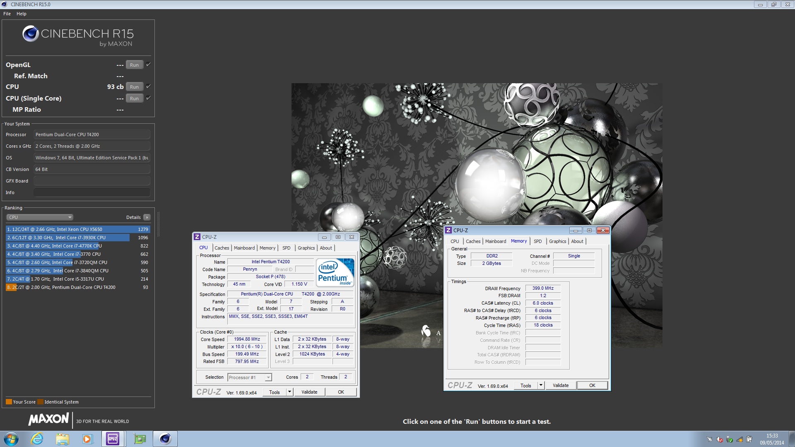Select ranking entry Intel Core i7-4770K CPU
795x447 pixels.
point(78,246)
